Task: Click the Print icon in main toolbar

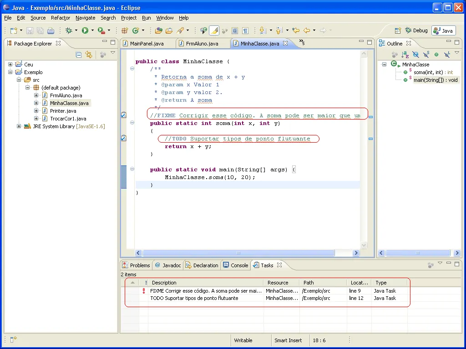Action: (51, 30)
